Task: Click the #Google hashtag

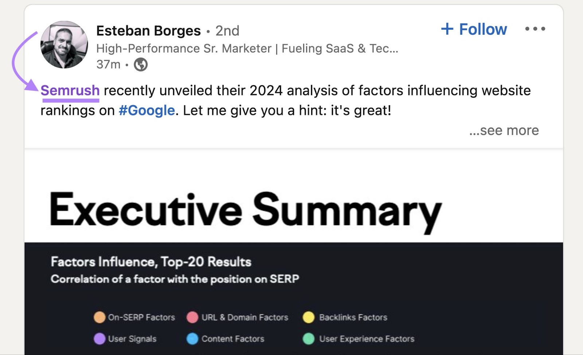Action: (147, 110)
